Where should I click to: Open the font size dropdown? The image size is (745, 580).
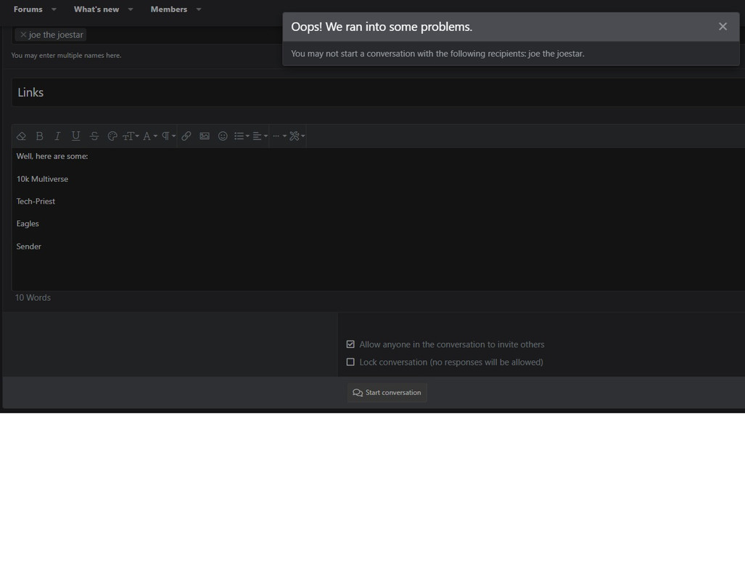click(x=131, y=136)
